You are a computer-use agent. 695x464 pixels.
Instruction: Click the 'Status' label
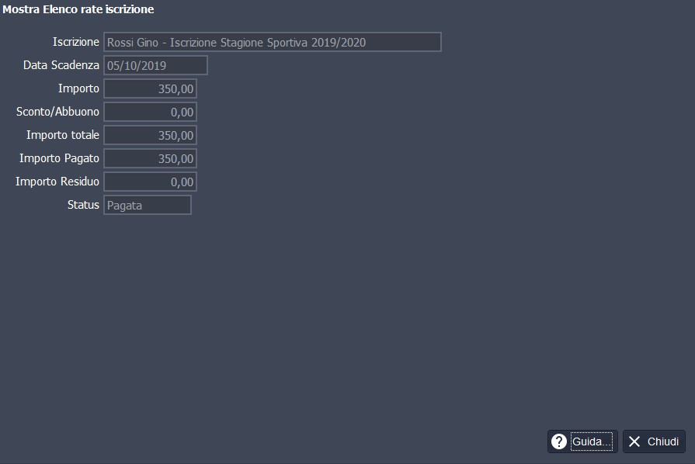(83, 205)
